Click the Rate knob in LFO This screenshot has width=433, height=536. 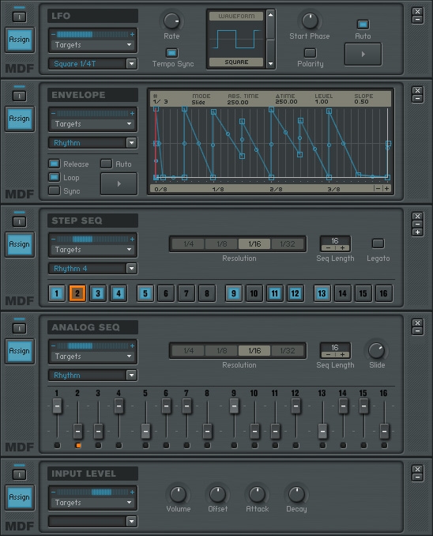[171, 21]
